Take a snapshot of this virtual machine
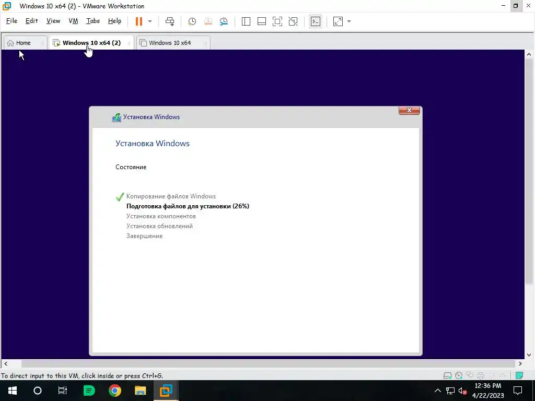Image resolution: width=535 pixels, height=401 pixels. tap(192, 21)
